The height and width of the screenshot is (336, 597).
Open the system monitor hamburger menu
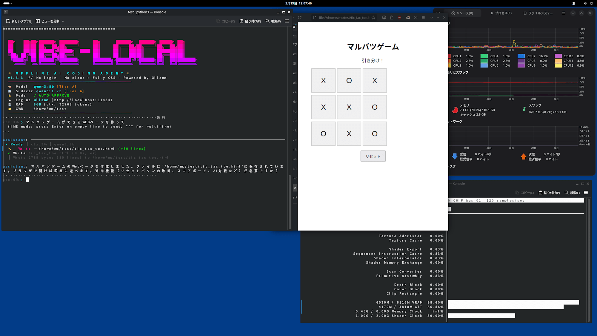pos(564,13)
